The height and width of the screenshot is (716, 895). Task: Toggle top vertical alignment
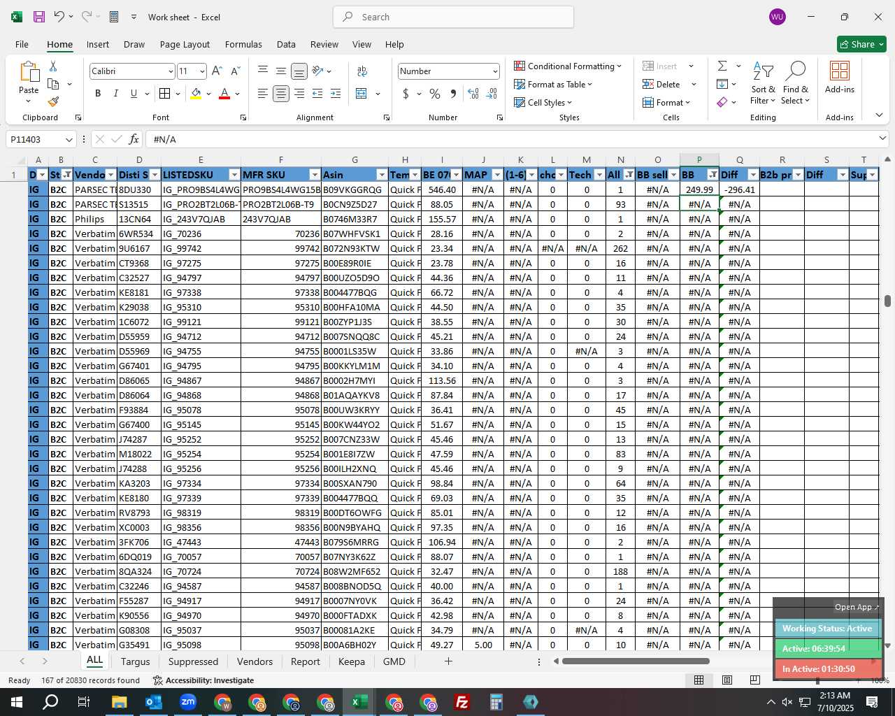[262, 71]
